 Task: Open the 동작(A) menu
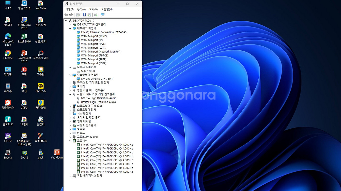pos(81,9)
